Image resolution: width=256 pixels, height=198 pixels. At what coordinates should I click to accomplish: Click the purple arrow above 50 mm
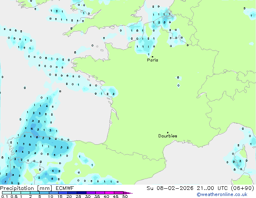pyautogui.click(x=128, y=193)
